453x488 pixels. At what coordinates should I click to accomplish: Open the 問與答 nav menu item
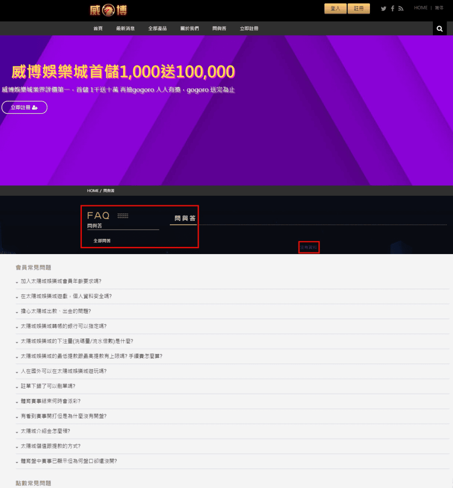[219, 29]
